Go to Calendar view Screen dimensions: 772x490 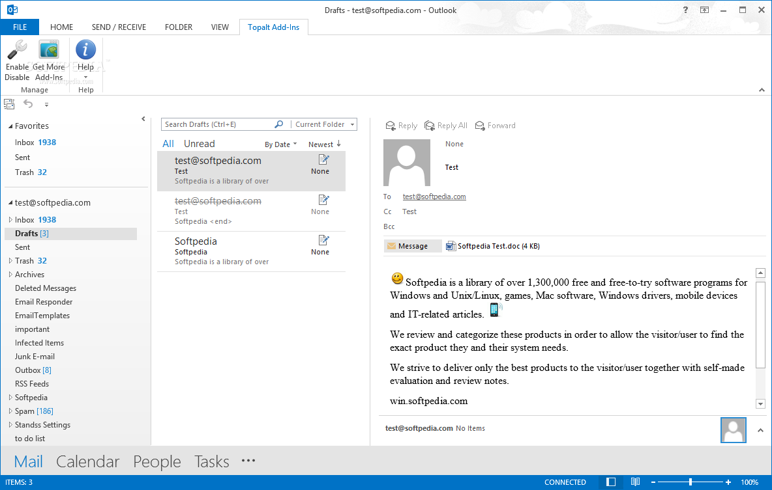(x=87, y=461)
